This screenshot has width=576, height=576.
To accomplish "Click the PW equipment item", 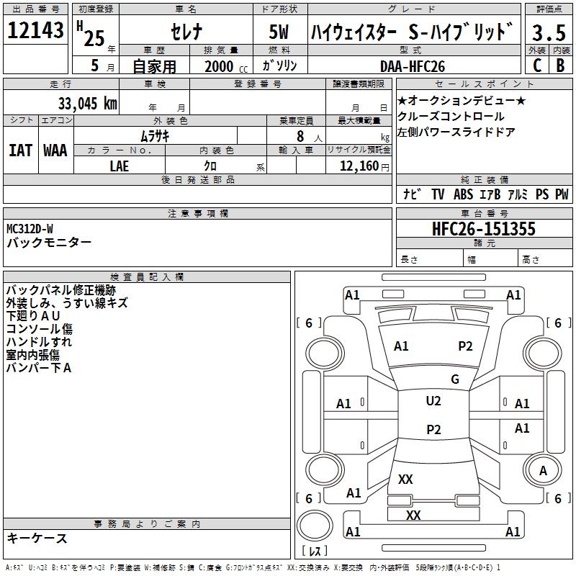I will [x=562, y=194].
